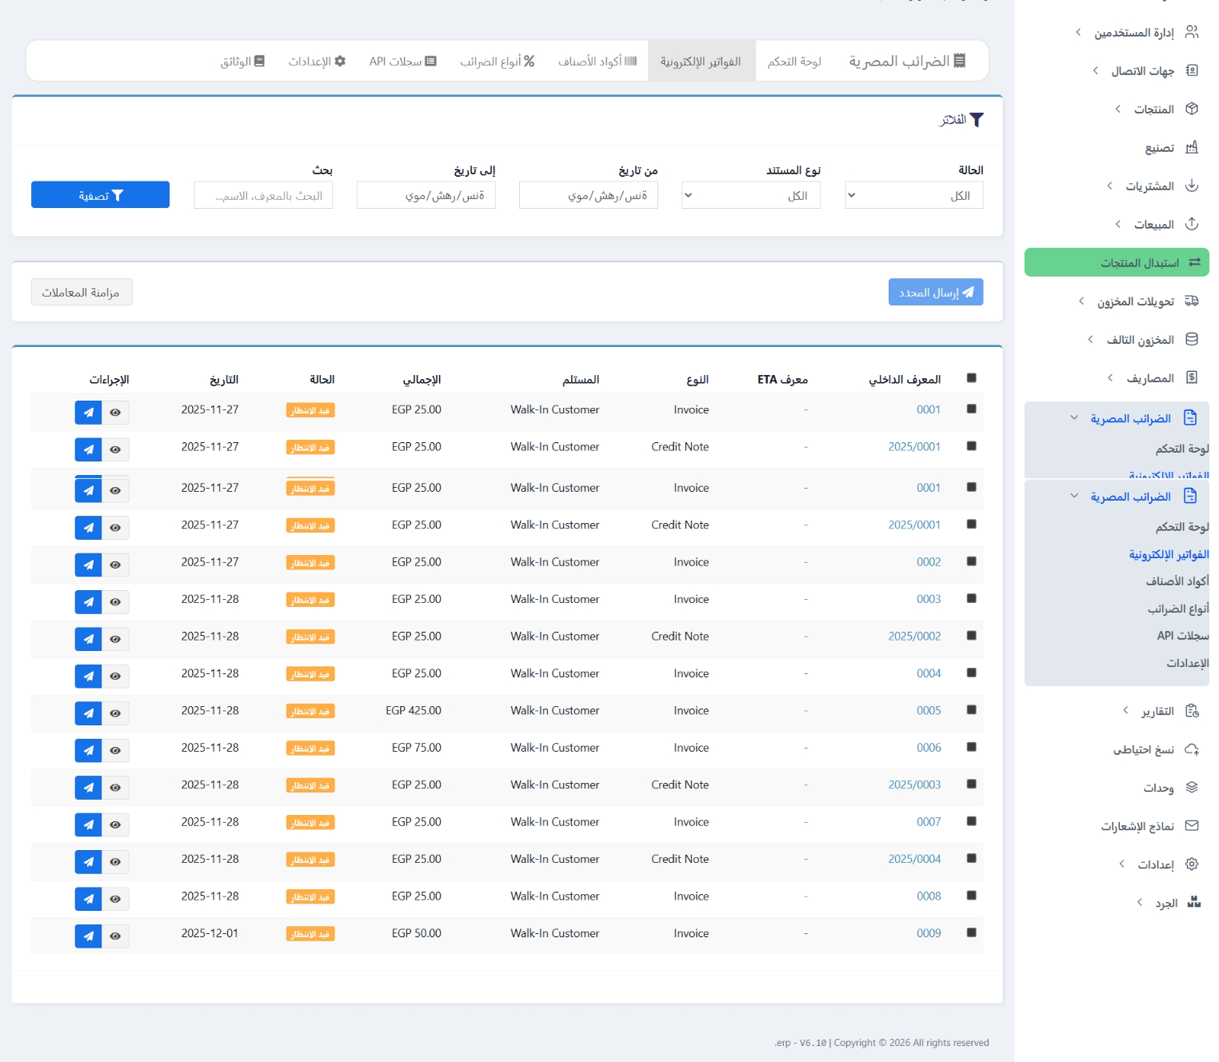Click the inventory count (الجرد) icon
Image resolution: width=1219 pixels, height=1062 pixels.
click(x=1193, y=903)
